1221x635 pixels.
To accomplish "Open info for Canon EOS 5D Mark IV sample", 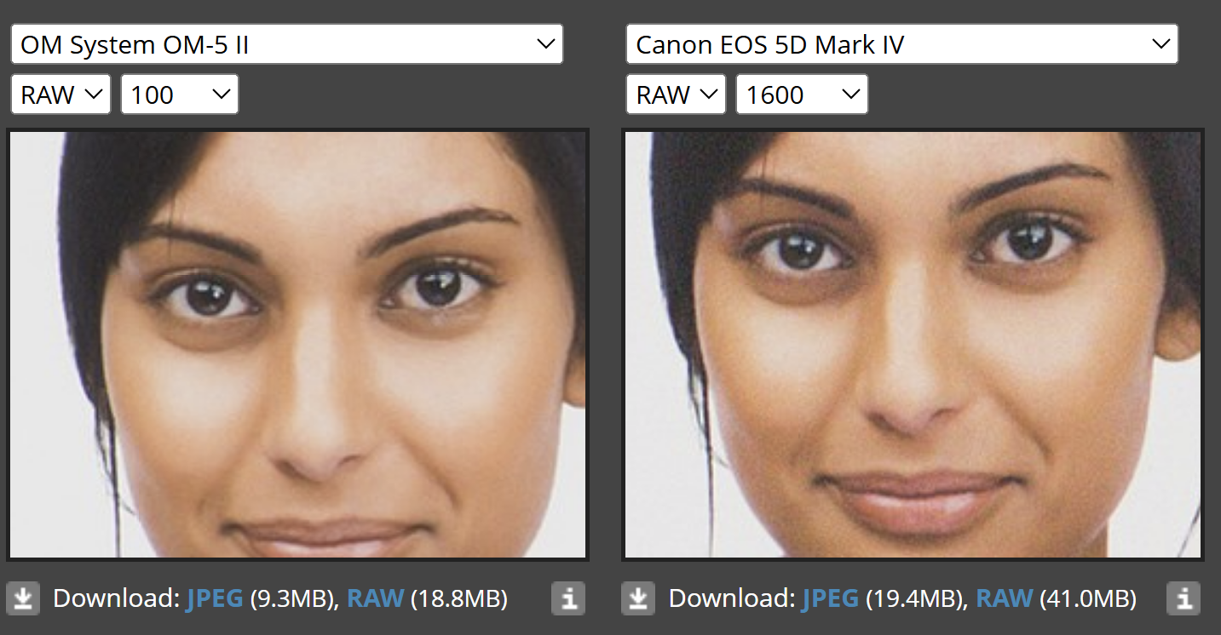I will point(1184,598).
